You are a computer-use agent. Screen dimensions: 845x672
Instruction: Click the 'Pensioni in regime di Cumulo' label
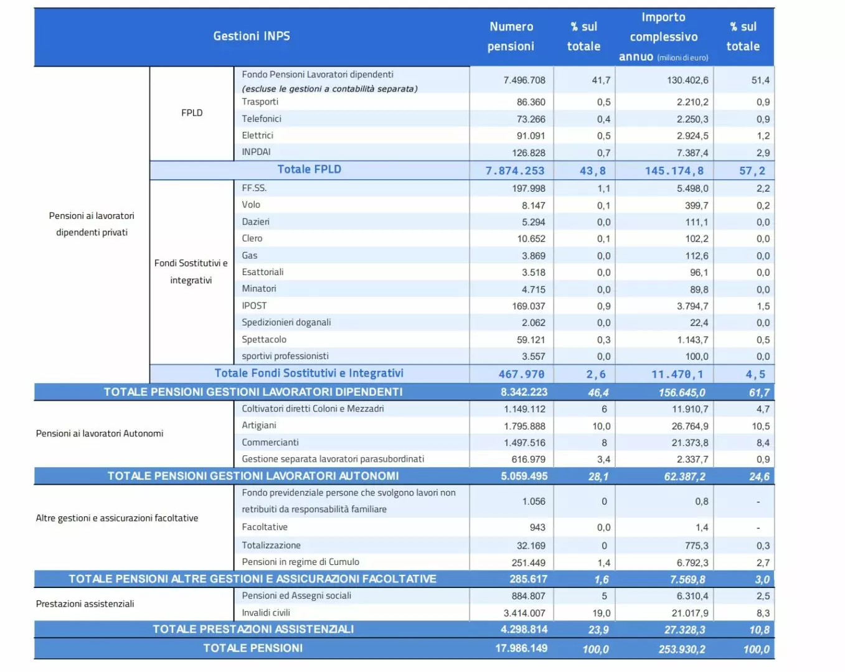pyautogui.click(x=300, y=562)
